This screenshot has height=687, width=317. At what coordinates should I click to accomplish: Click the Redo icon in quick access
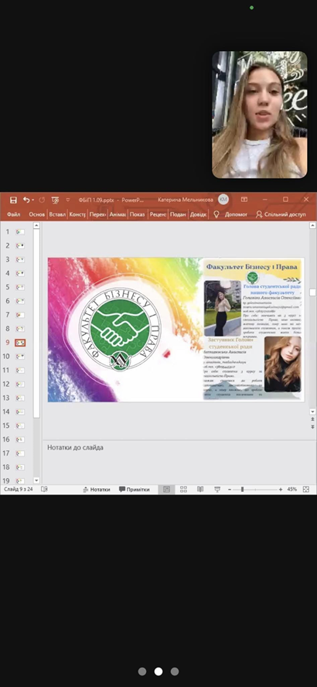pyautogui.click(x=42, y=200)
